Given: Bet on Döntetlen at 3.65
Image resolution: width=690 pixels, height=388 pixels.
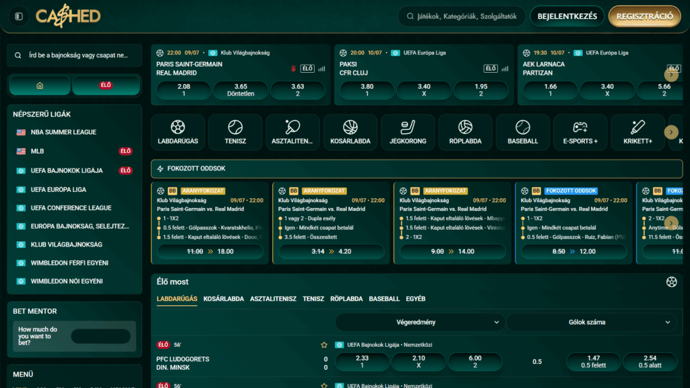Looking at the screenshot, I should pos(241,90).
